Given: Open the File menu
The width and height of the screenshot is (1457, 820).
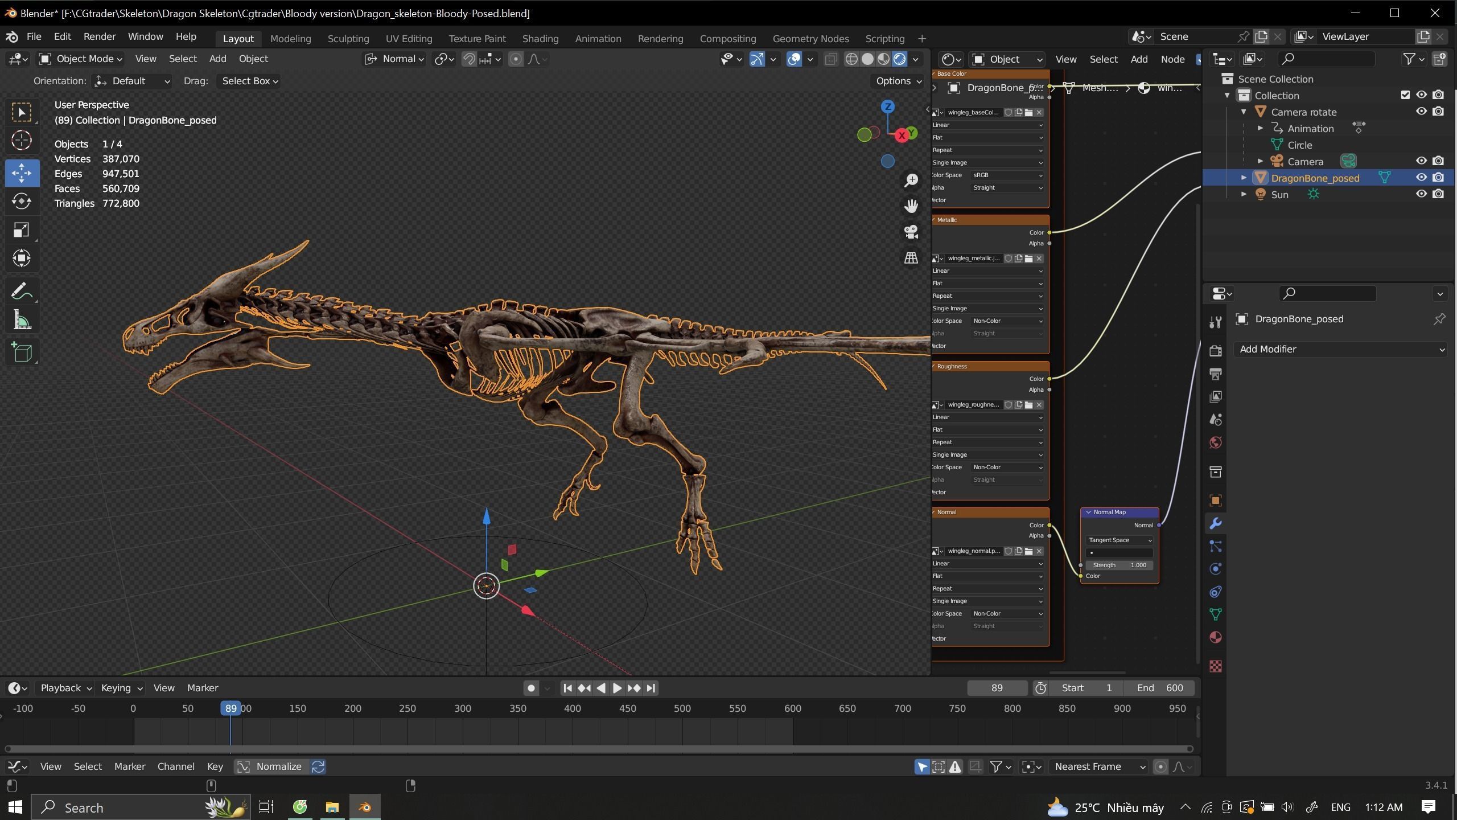Looking at the screenshot, I should point(34,36).
